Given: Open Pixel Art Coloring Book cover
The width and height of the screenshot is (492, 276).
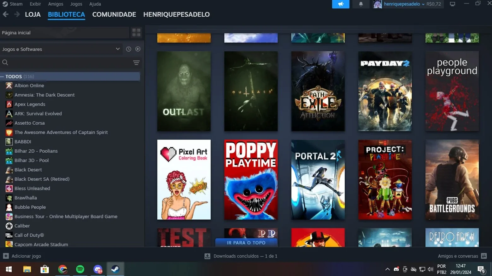Looking at the screenshot, I should [x=184, y=180].
